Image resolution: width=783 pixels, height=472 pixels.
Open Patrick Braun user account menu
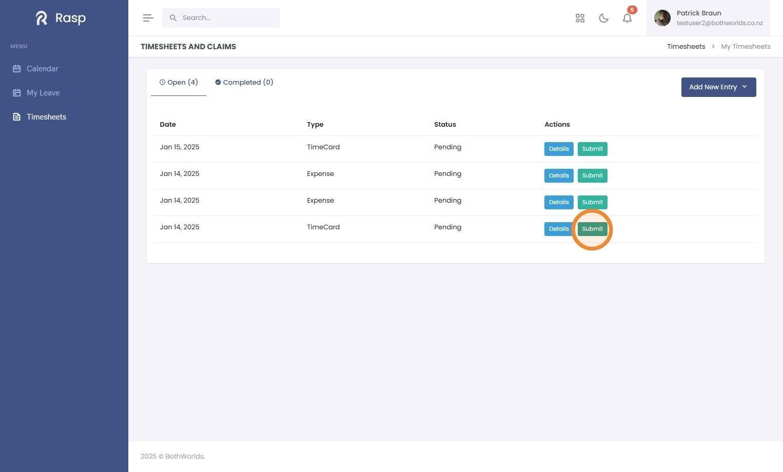click(x=708, y=18)
